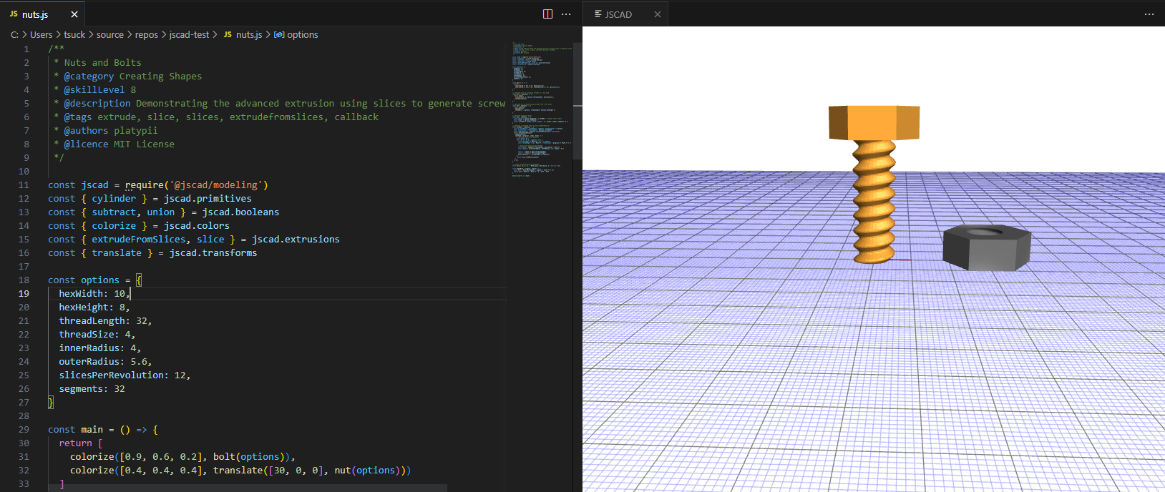The width and height of the screenshot is (1165, 492).
Task: Click the bolt(options) call on line 31
Action: [x=251, y=456]
